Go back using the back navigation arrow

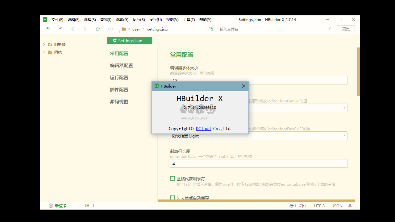pyautogui.click(x=73, y=29)
